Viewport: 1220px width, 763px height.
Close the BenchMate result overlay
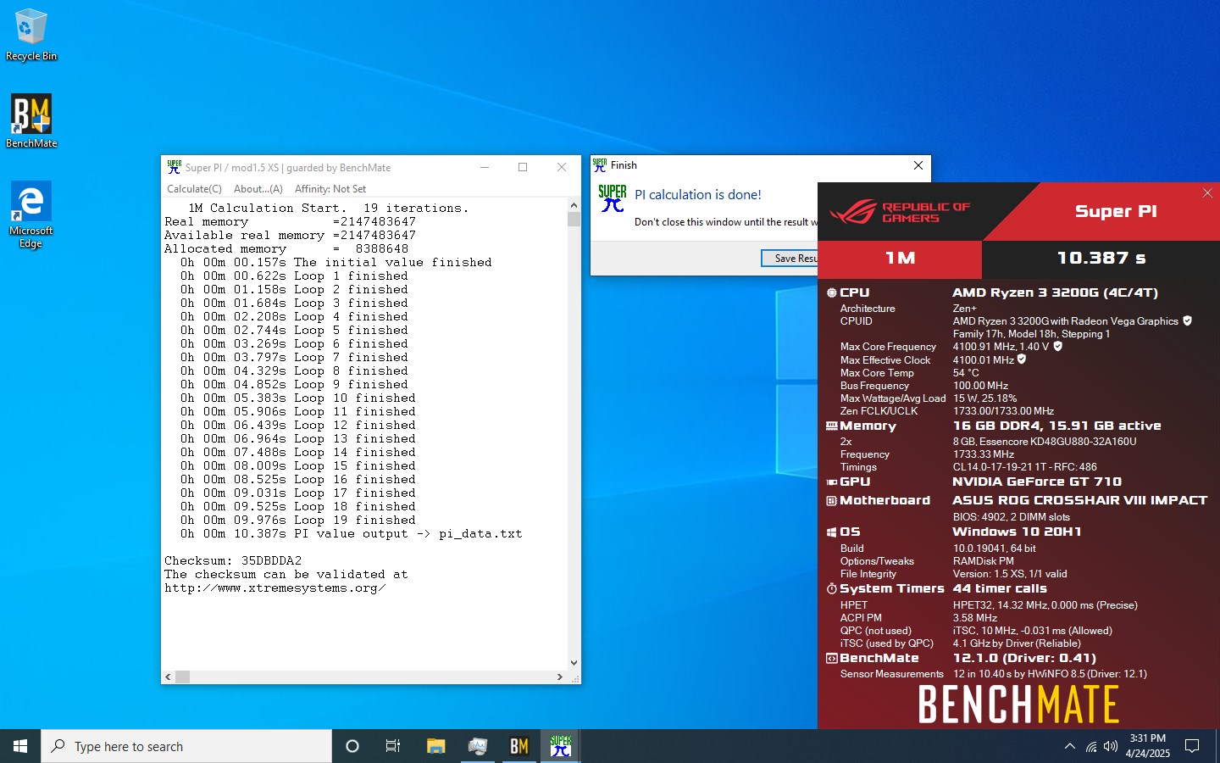1207,193
